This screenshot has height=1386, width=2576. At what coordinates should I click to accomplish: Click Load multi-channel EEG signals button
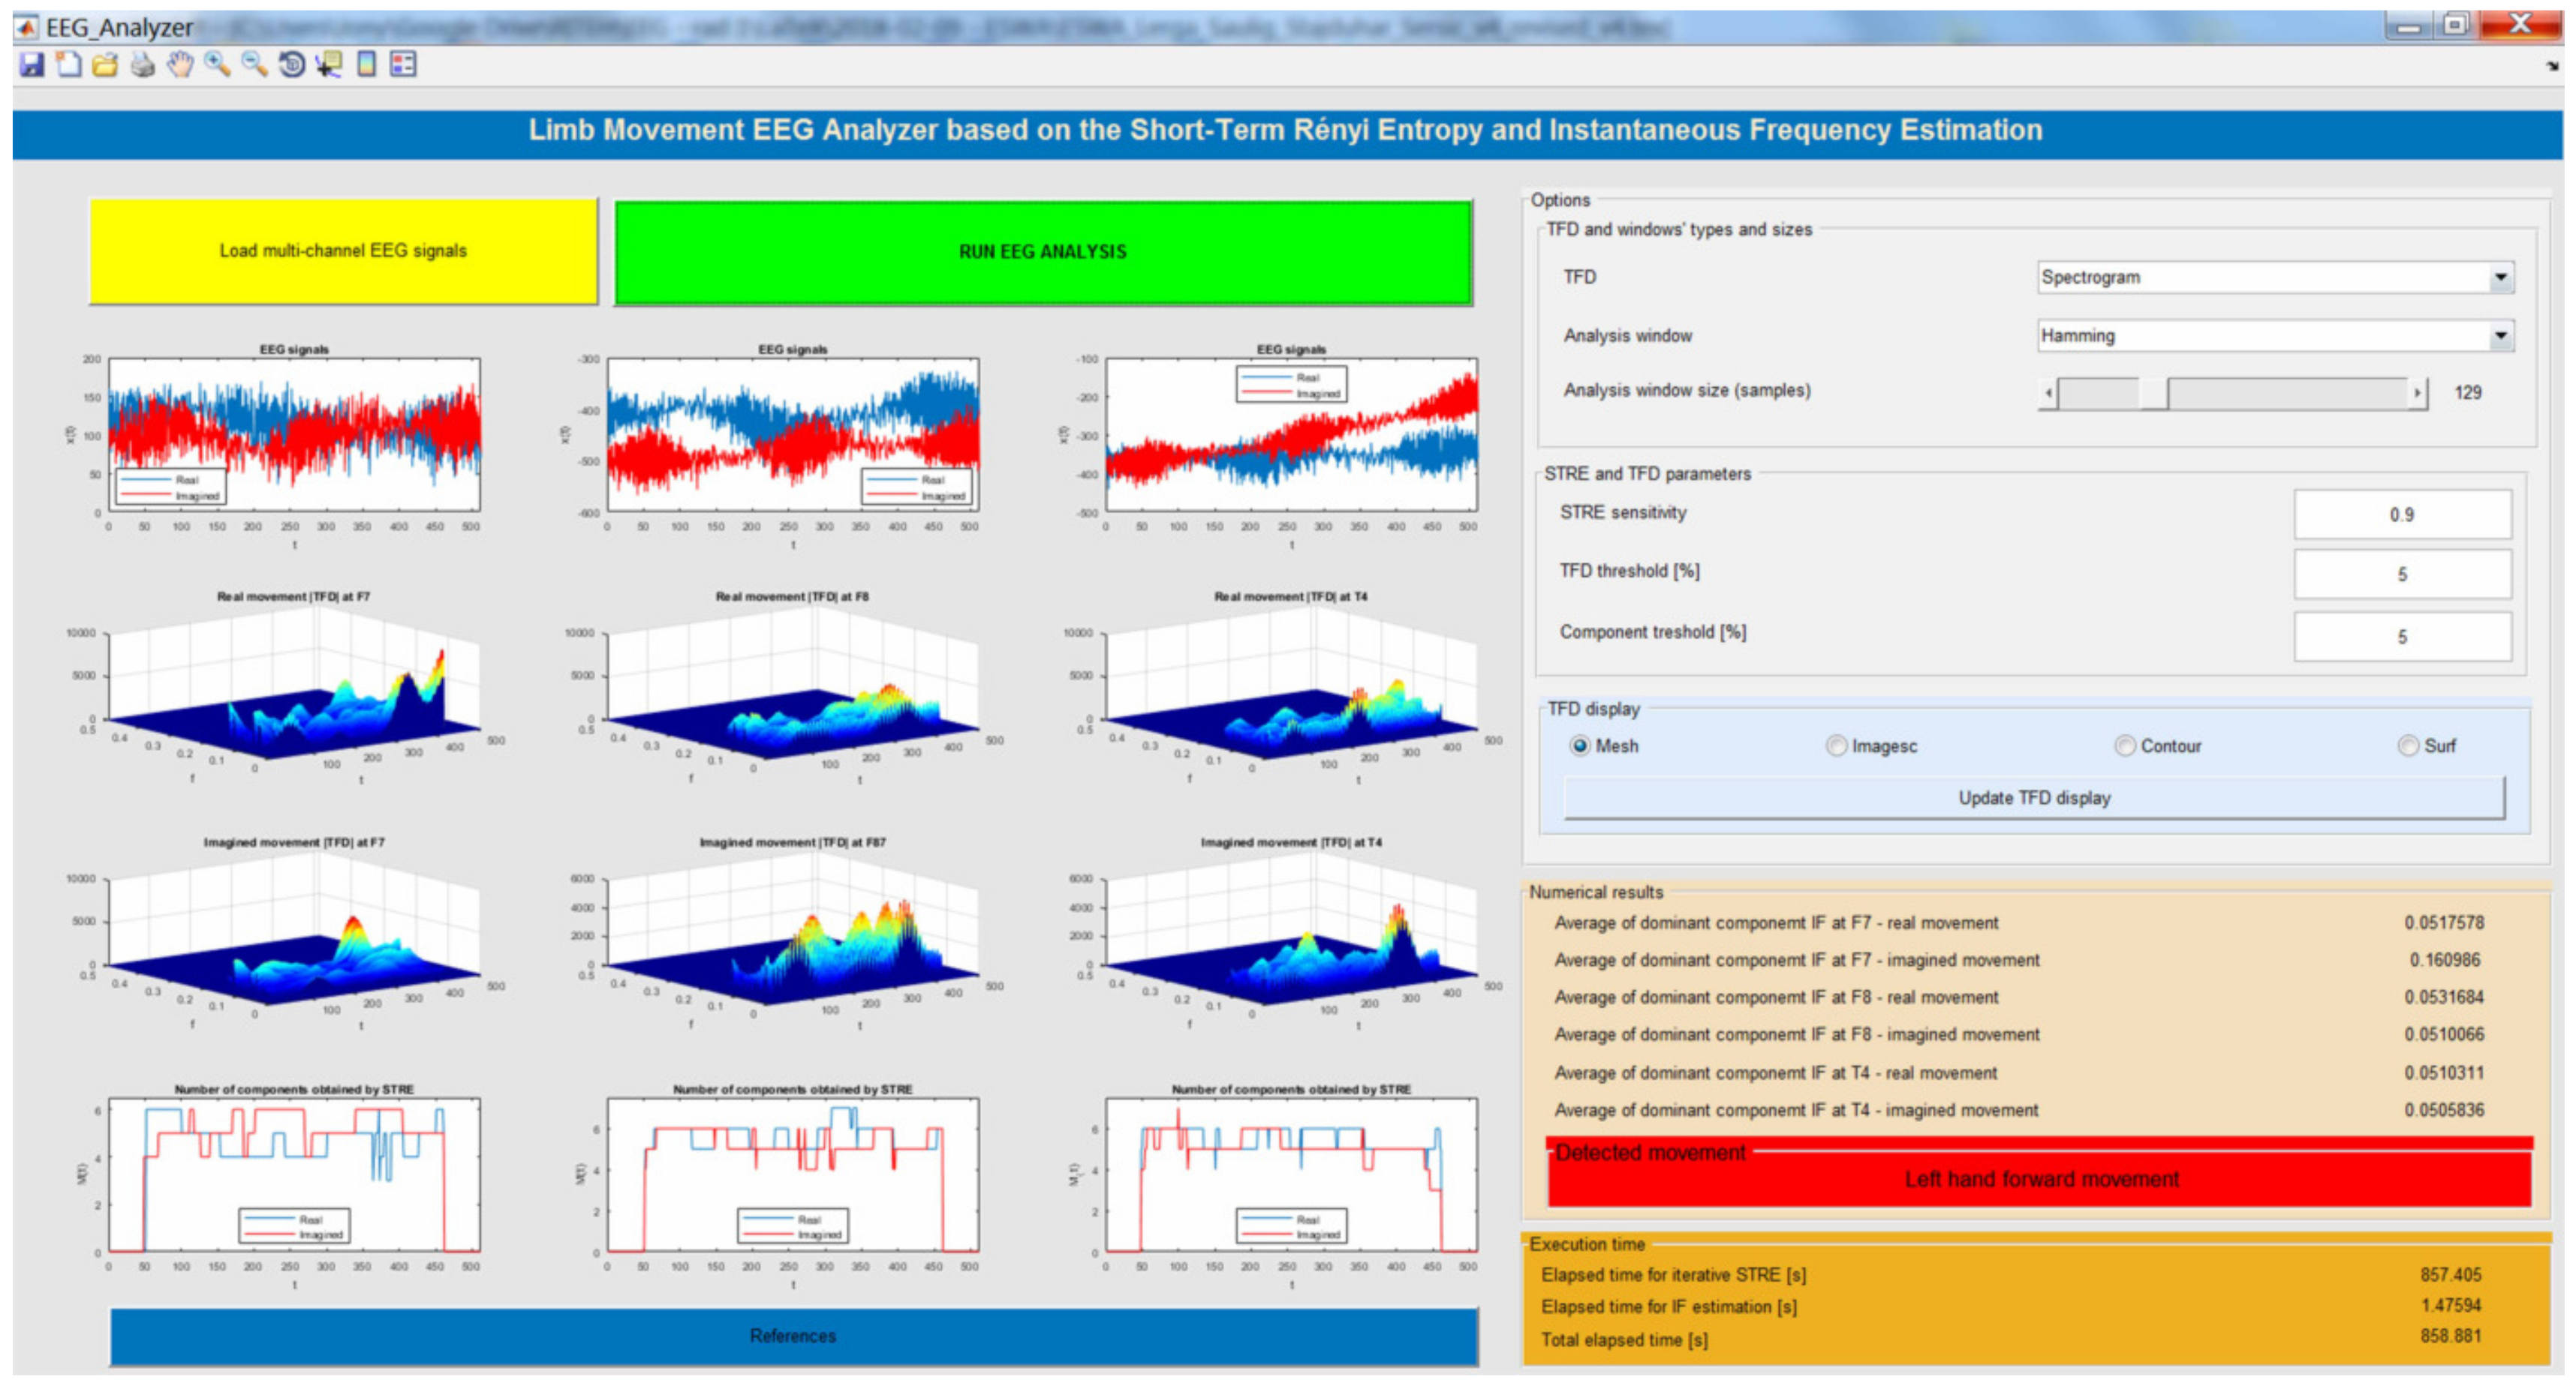coord(343,250)
